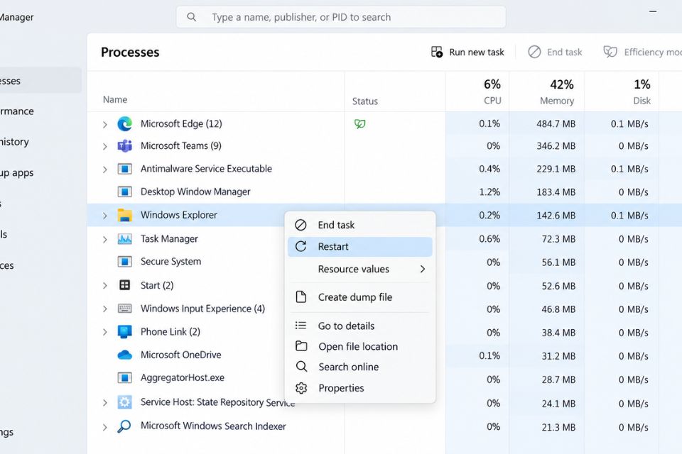Click the 484.7 MB memory value
The image size is (682, 454).
tap(556, 124)
